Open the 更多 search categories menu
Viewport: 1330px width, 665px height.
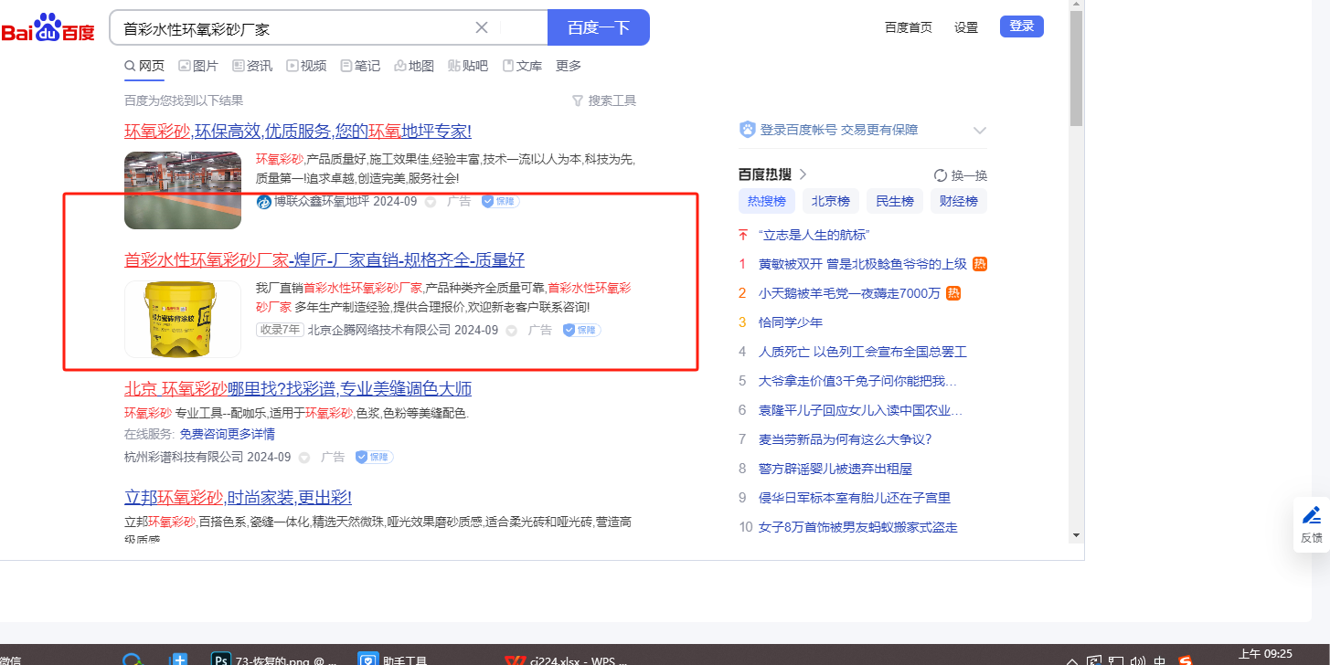[x=569, y=66]
